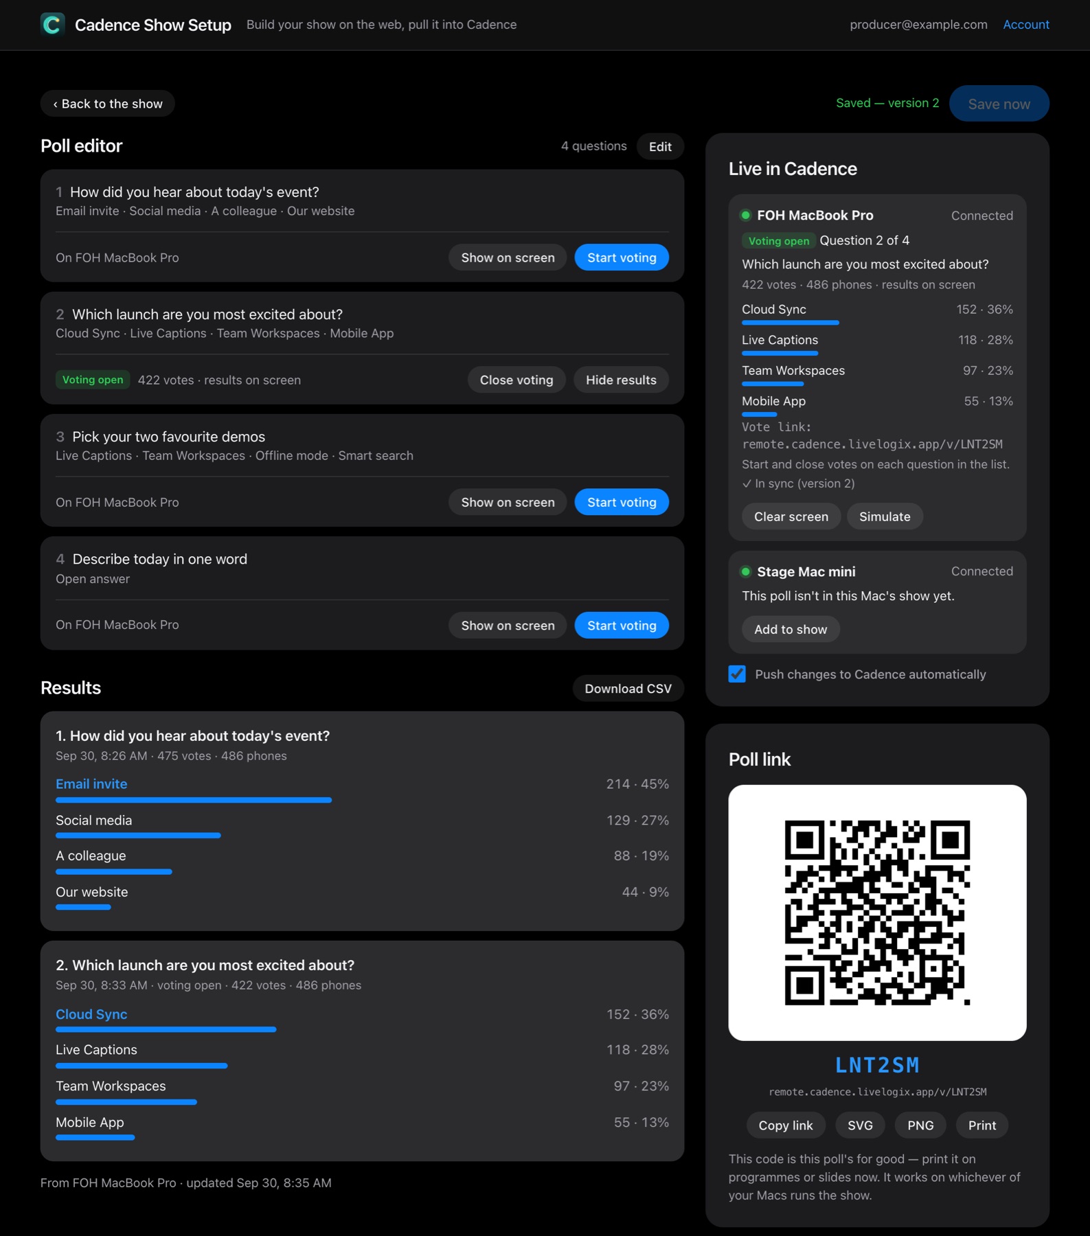The height and width of the screenshot is (1236, 1090).
Task: Click the green status dot beside FOH MacBook Pro
Action: (745, 215)
